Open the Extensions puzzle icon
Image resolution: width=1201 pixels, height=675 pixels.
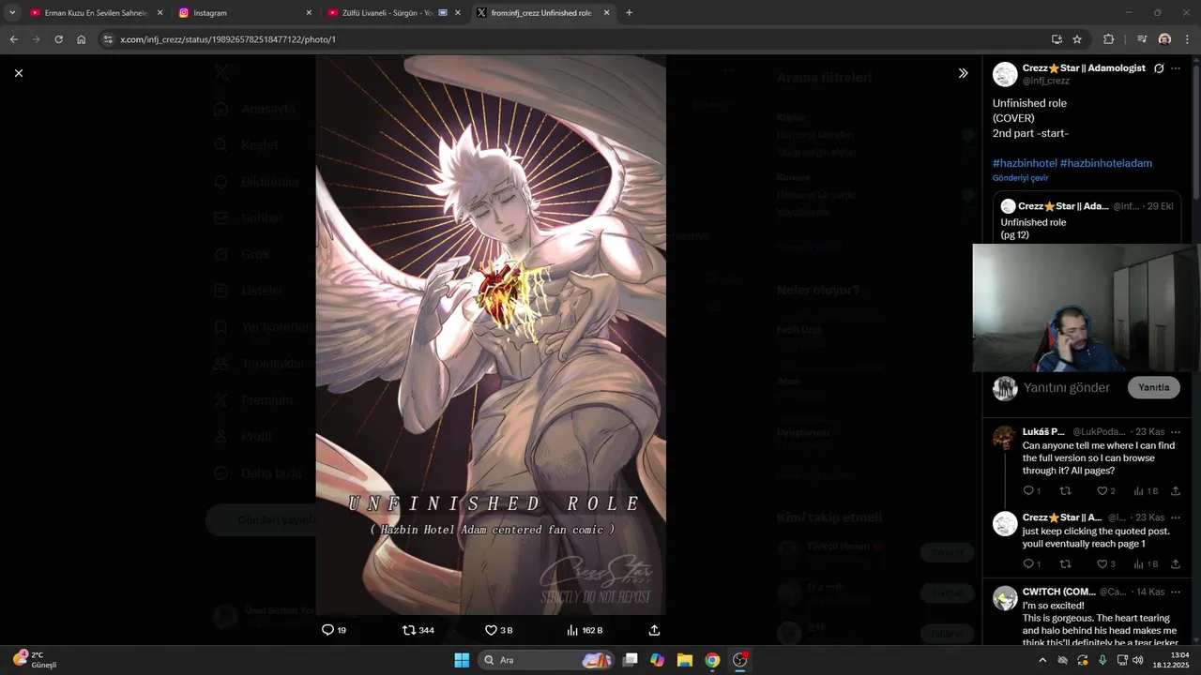1108,39
